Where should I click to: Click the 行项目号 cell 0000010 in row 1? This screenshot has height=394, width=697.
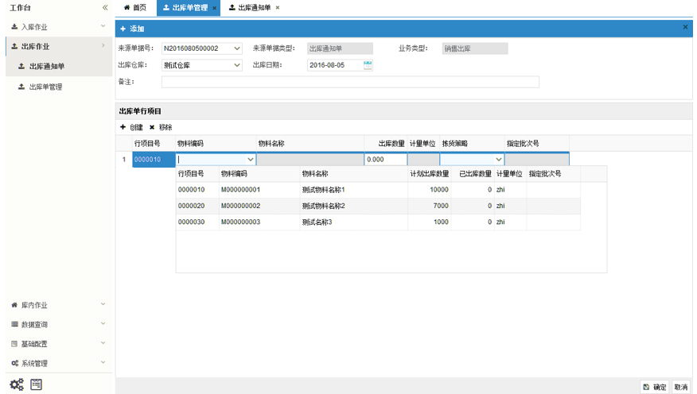click(154, 160)
